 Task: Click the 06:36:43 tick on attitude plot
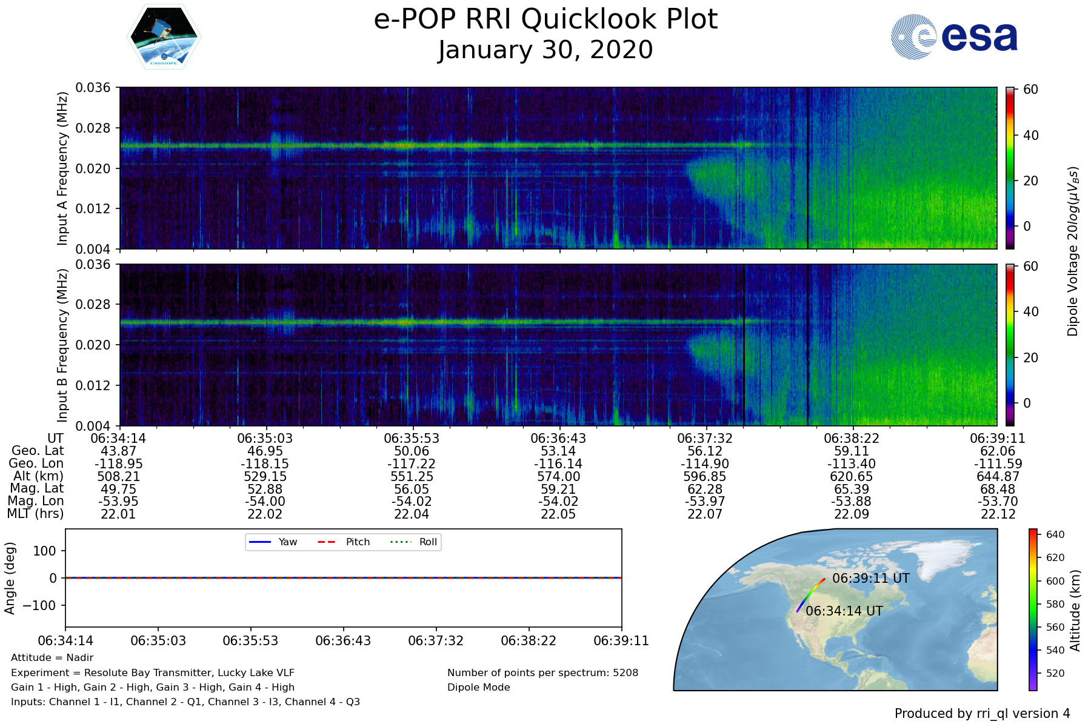coord(343,641)
